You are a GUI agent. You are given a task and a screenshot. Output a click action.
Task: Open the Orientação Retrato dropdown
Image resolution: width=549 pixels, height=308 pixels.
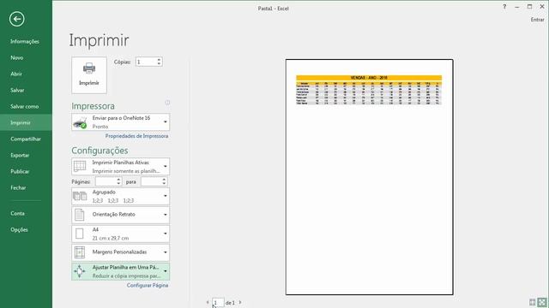pyautogui.click(x=120, y=215)
